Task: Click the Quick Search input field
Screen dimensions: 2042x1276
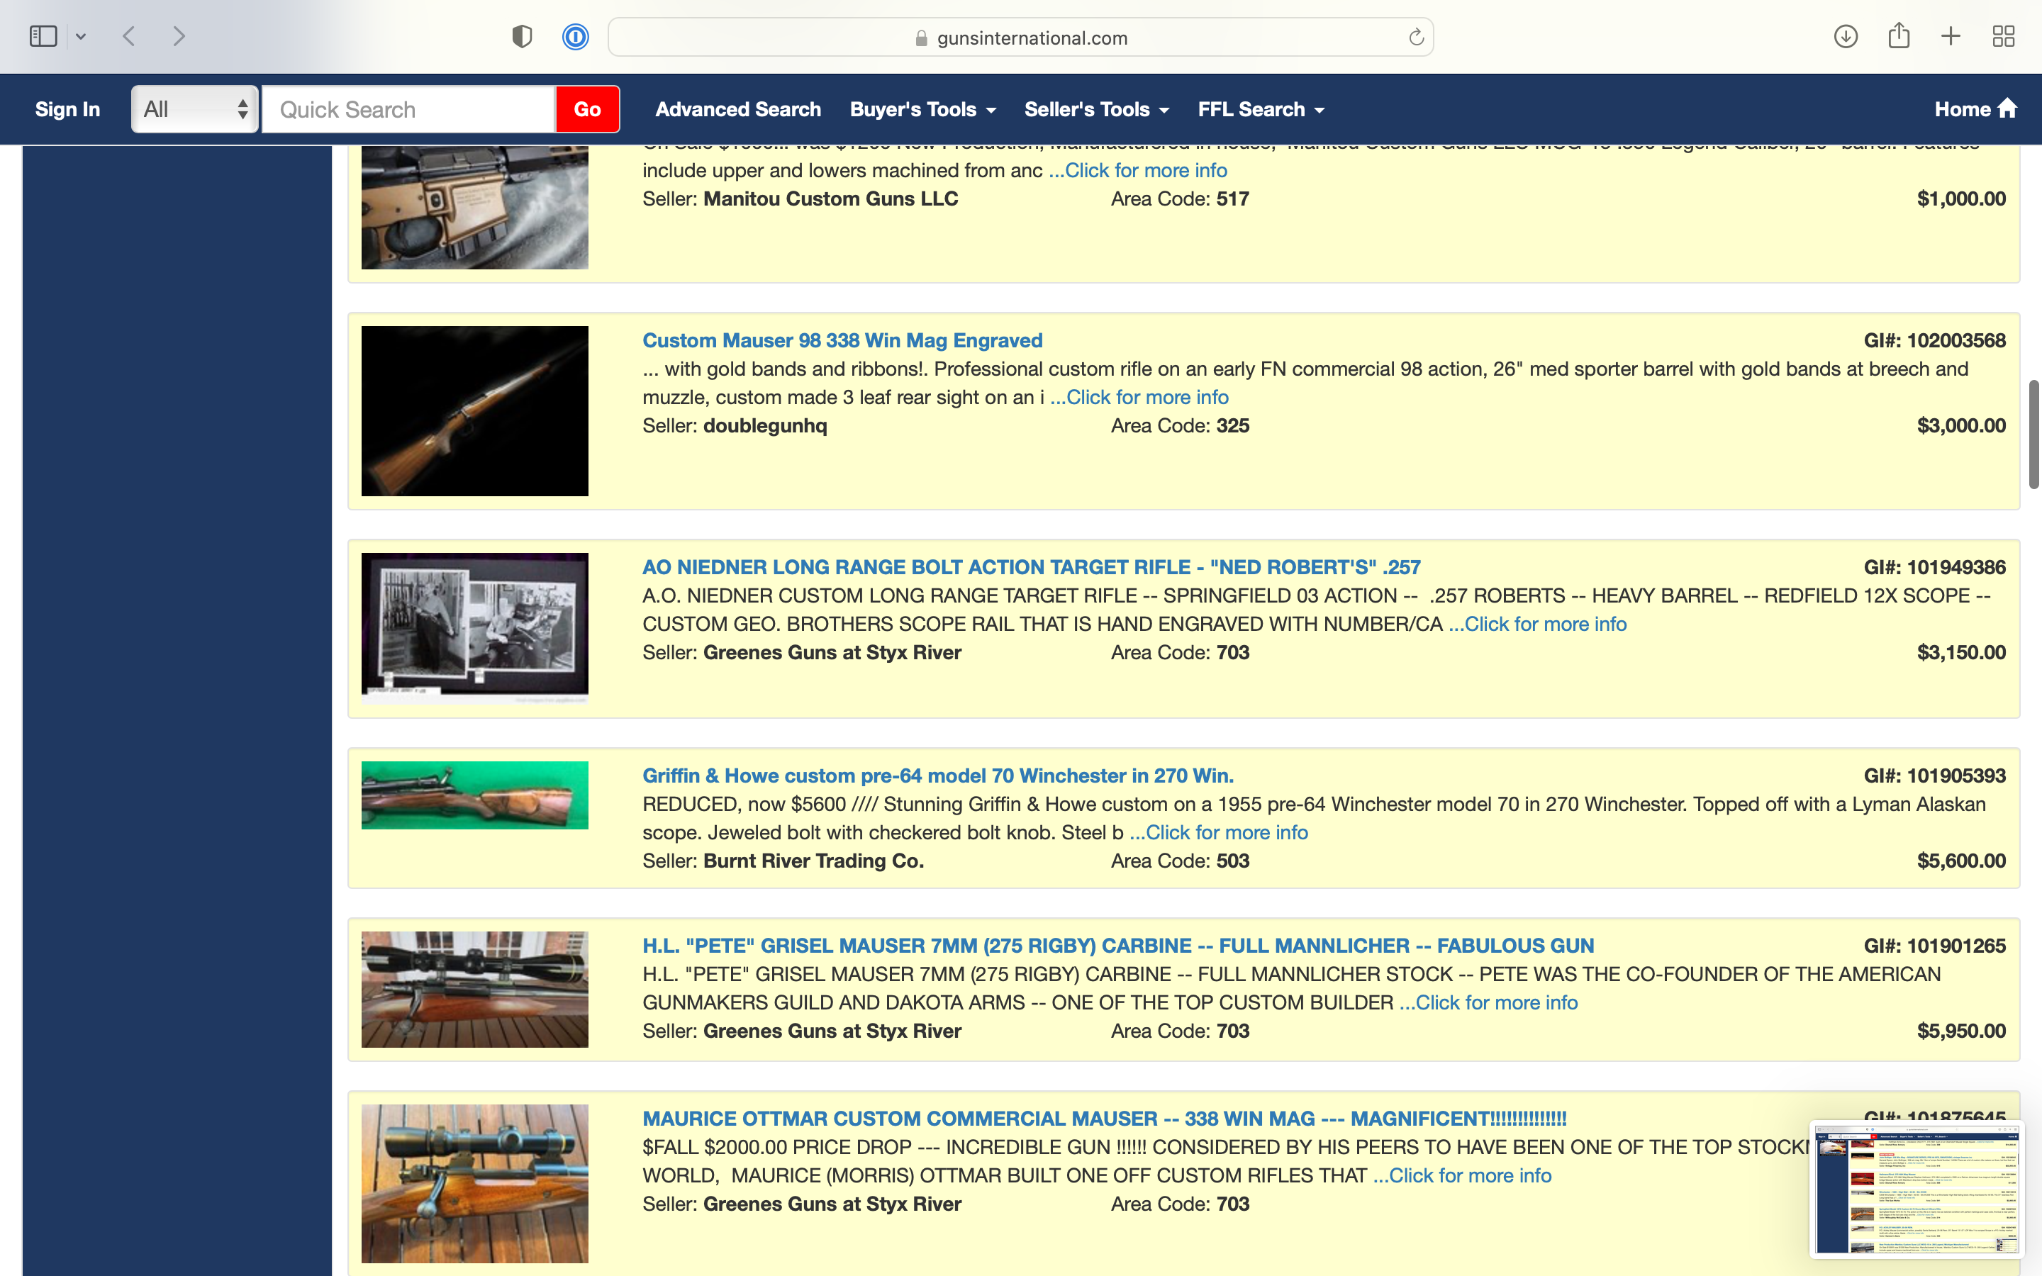Action: point(408,110)
